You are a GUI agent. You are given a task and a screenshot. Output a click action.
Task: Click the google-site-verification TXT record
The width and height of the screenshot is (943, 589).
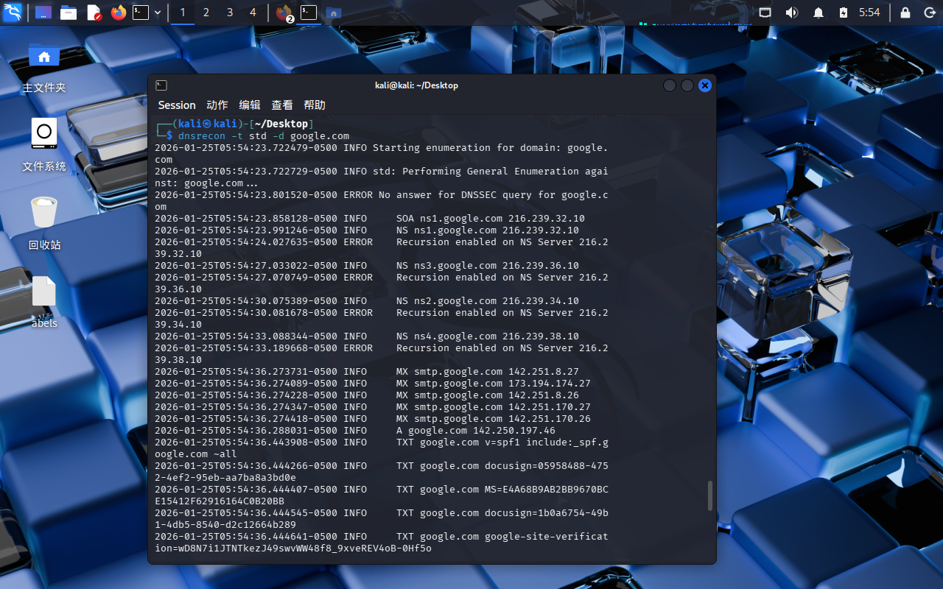[x=382, y=543]
